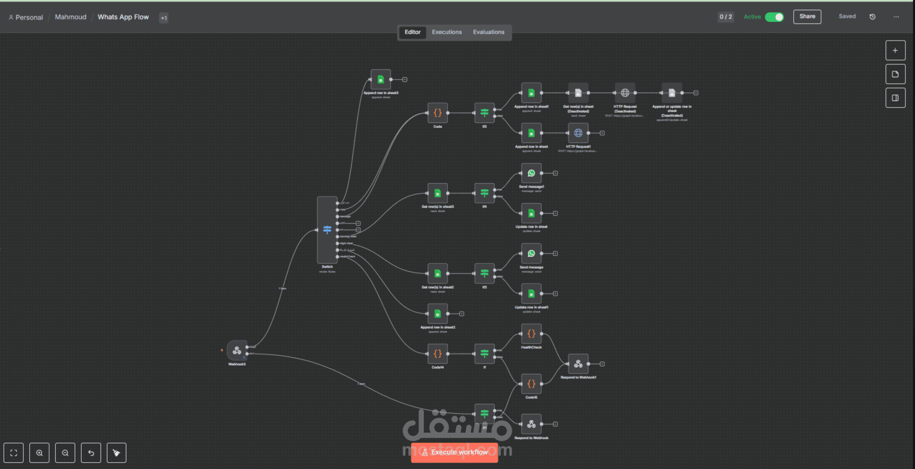Screen dimensions: 915x469
Task: Add node after Append row in sheet2 output
Action: click(x=461, y=314)
